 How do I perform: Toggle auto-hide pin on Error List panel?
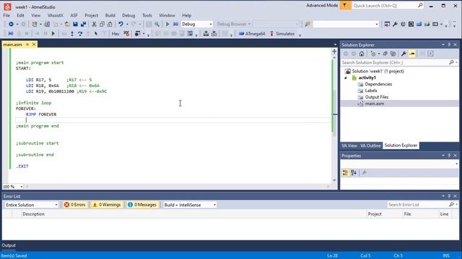pos(449,196)
